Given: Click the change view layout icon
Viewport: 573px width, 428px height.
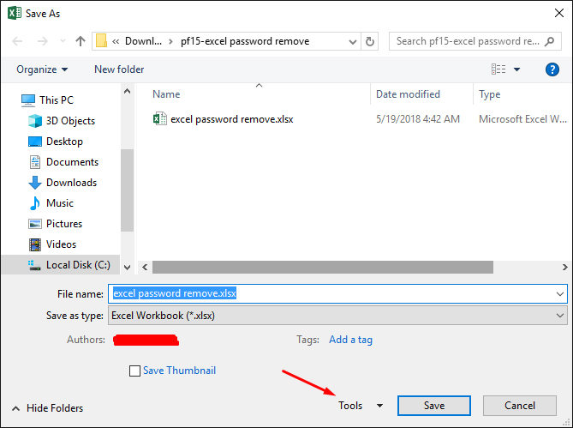Looking at the screenshot, I should [x=498, y=69].
